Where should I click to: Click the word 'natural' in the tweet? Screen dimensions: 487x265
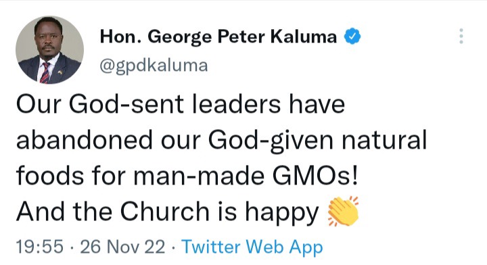[x=384, y=140]
